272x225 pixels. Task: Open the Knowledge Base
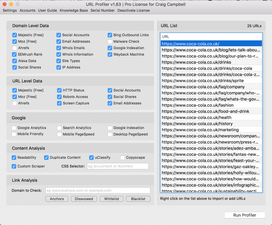tap(74, 11)
